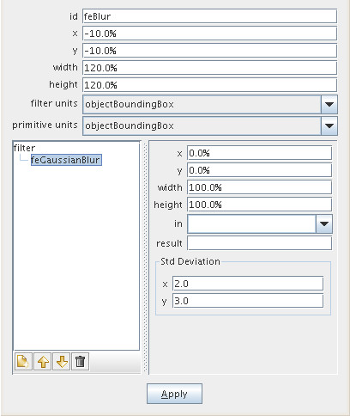350x416 pixels.
Task: Click Std Deviation y field 3.0
Action: point(248,301)
